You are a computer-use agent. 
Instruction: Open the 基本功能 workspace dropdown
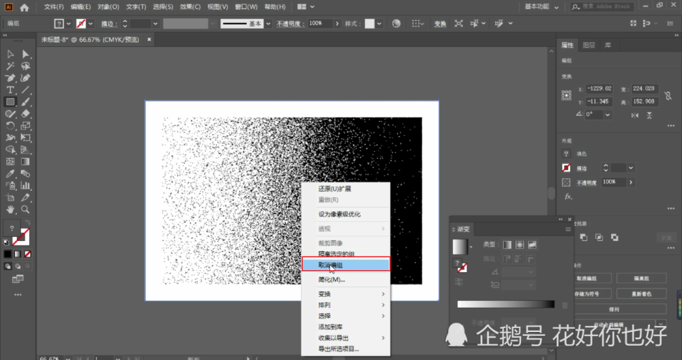tap(542, 7)
